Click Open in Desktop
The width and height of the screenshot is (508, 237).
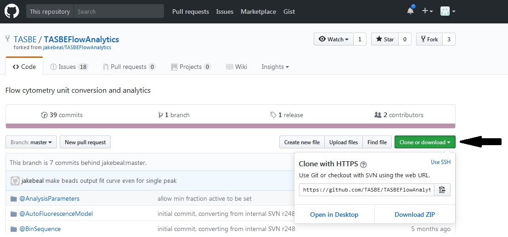[x=334, y=214]
